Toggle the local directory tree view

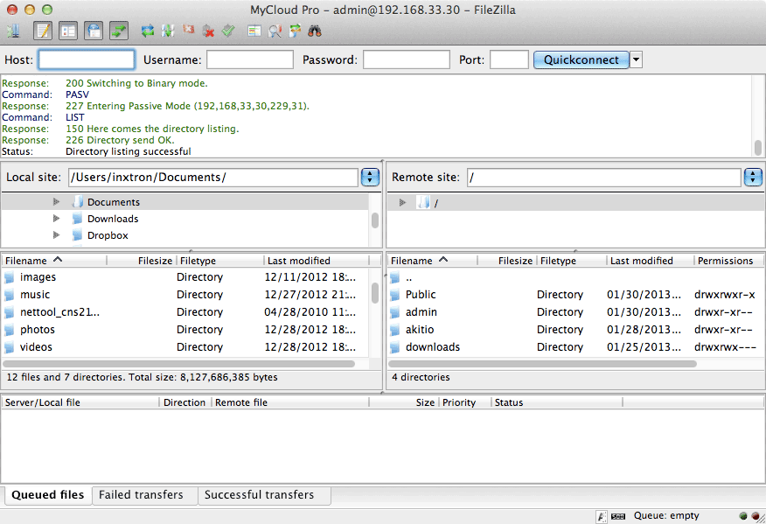click(68, 31)
